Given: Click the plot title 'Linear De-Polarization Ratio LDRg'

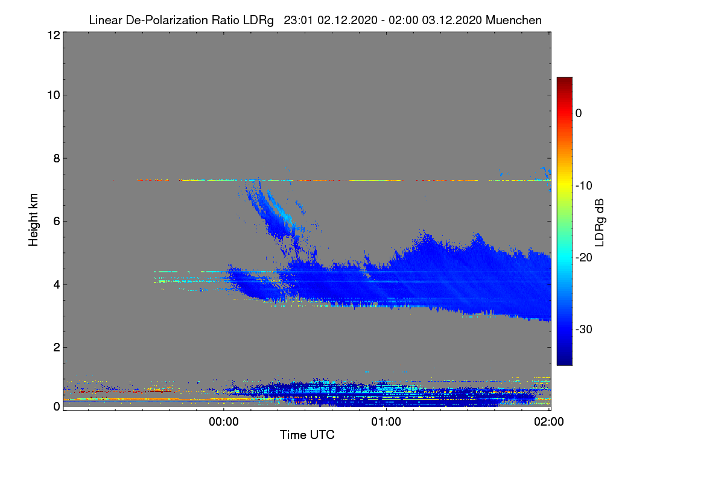Looking at the screenshot, I should tap(181, 21).
